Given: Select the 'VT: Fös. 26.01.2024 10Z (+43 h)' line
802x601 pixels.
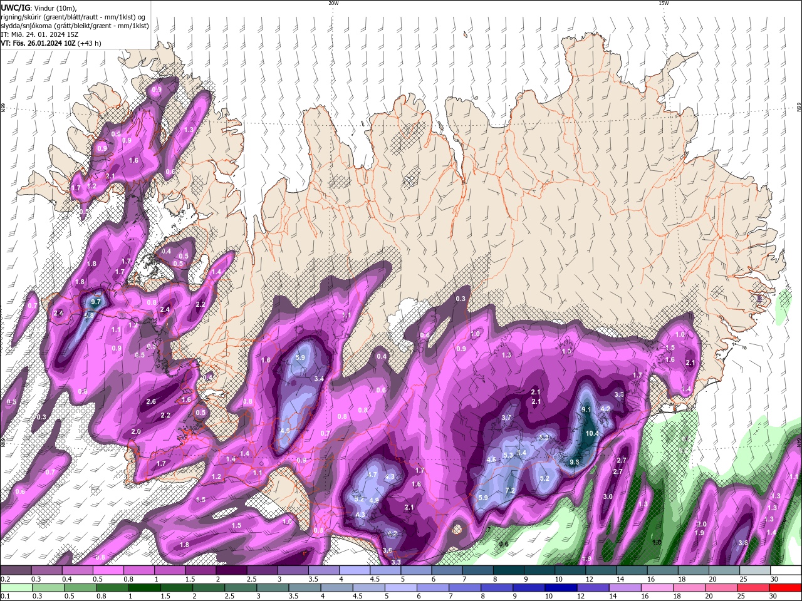Looking at the screenshot, I should point(51,43).
